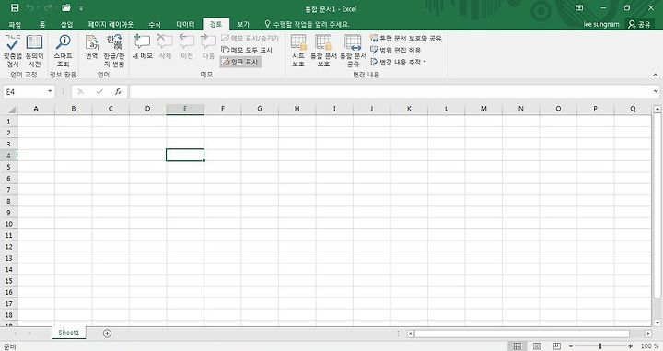Image resolution: width=663 pixels, height=351 pixels.
Task: Switch to Normal view icon in status bar
Action: (x=518, y=345)
